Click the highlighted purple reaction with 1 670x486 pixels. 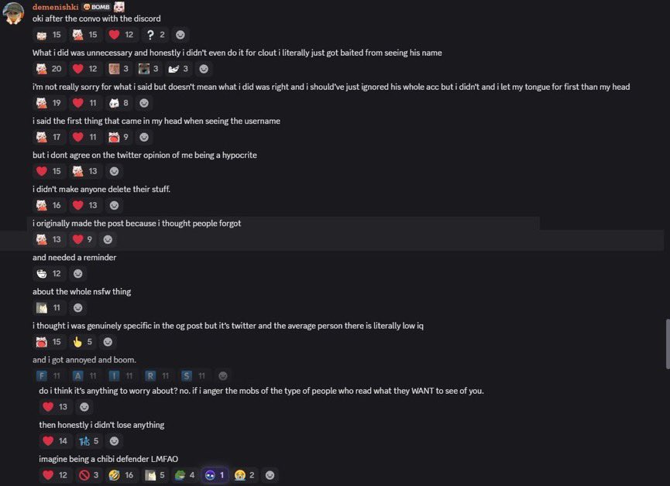215,475
